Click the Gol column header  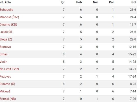pos(134,2)
